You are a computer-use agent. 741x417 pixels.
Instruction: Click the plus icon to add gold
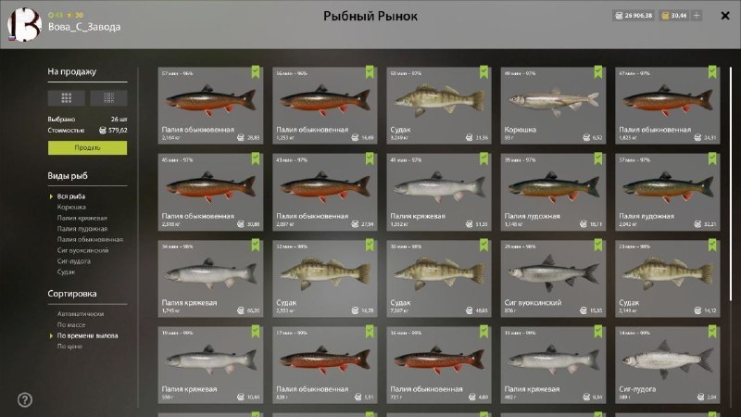coord(697,16)
